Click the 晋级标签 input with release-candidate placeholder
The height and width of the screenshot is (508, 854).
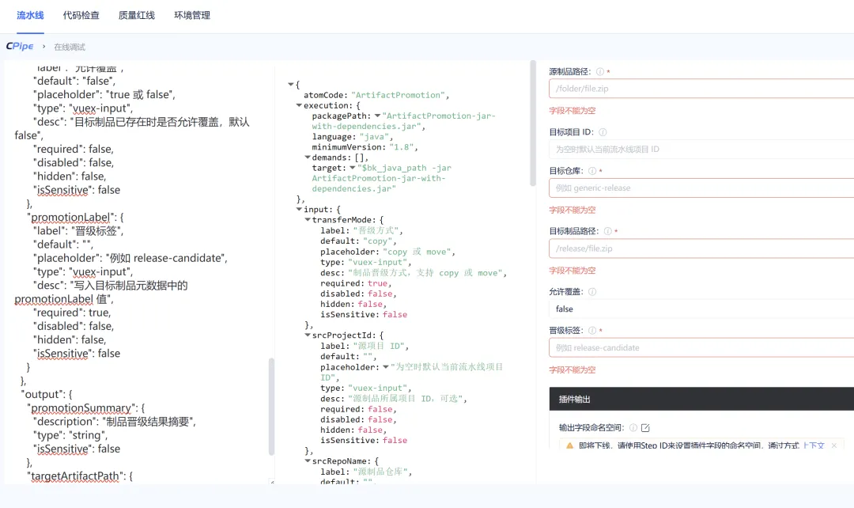[x=701, y=347]
